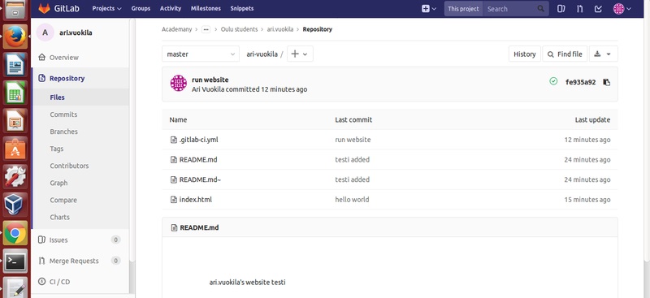This screenshot has height=298, width=650.
Task: Open the merge requests icon in top bar
Action: (579, 9)
